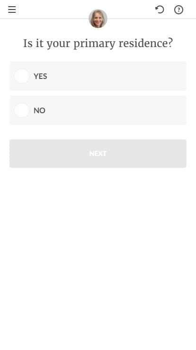
Task: Go back using the counterclockwise arrow
Action: click(x=160, y=10)
